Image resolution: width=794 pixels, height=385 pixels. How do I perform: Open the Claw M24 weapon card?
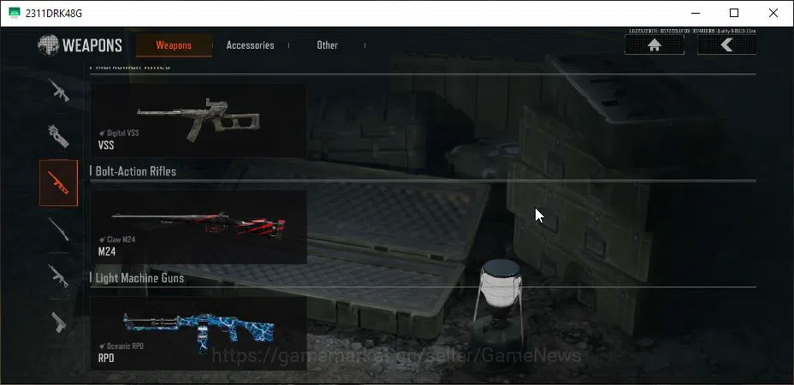pos(198,227)
